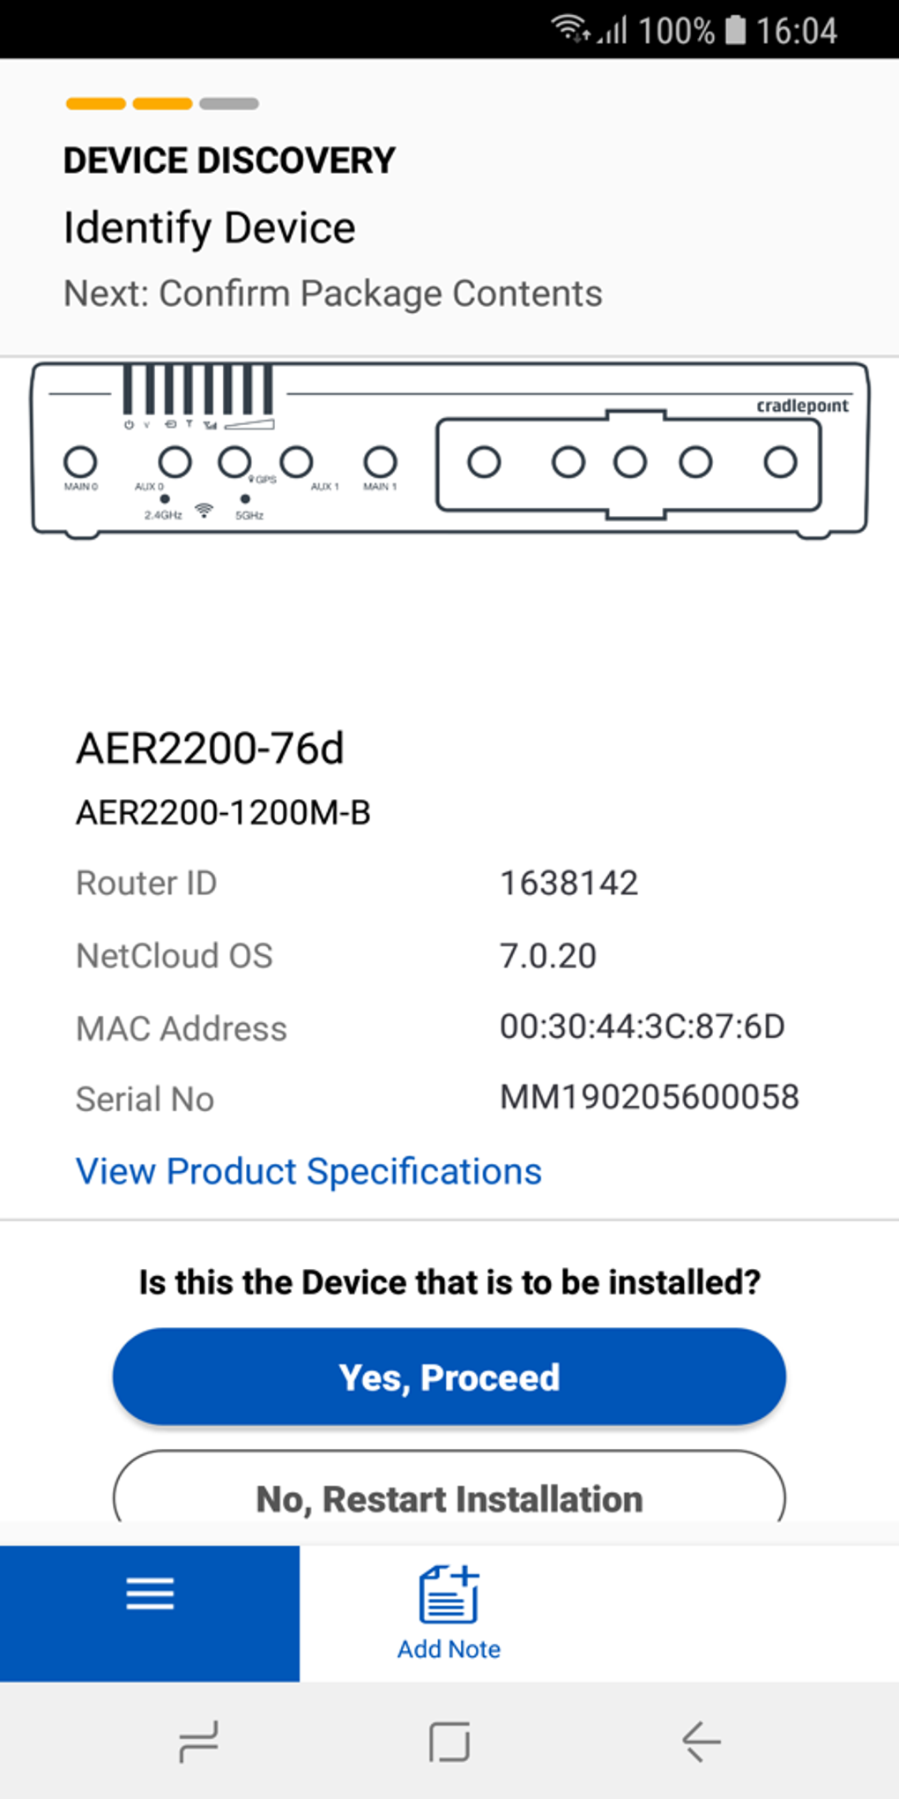Tap the battery status icon
Image resolution: width=899 pixels, height=1799 pixels.
(x=735, y=30)
